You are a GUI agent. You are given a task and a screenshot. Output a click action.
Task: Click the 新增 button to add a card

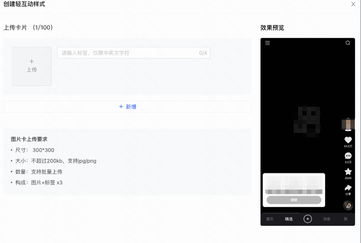(x=127, y=107)
